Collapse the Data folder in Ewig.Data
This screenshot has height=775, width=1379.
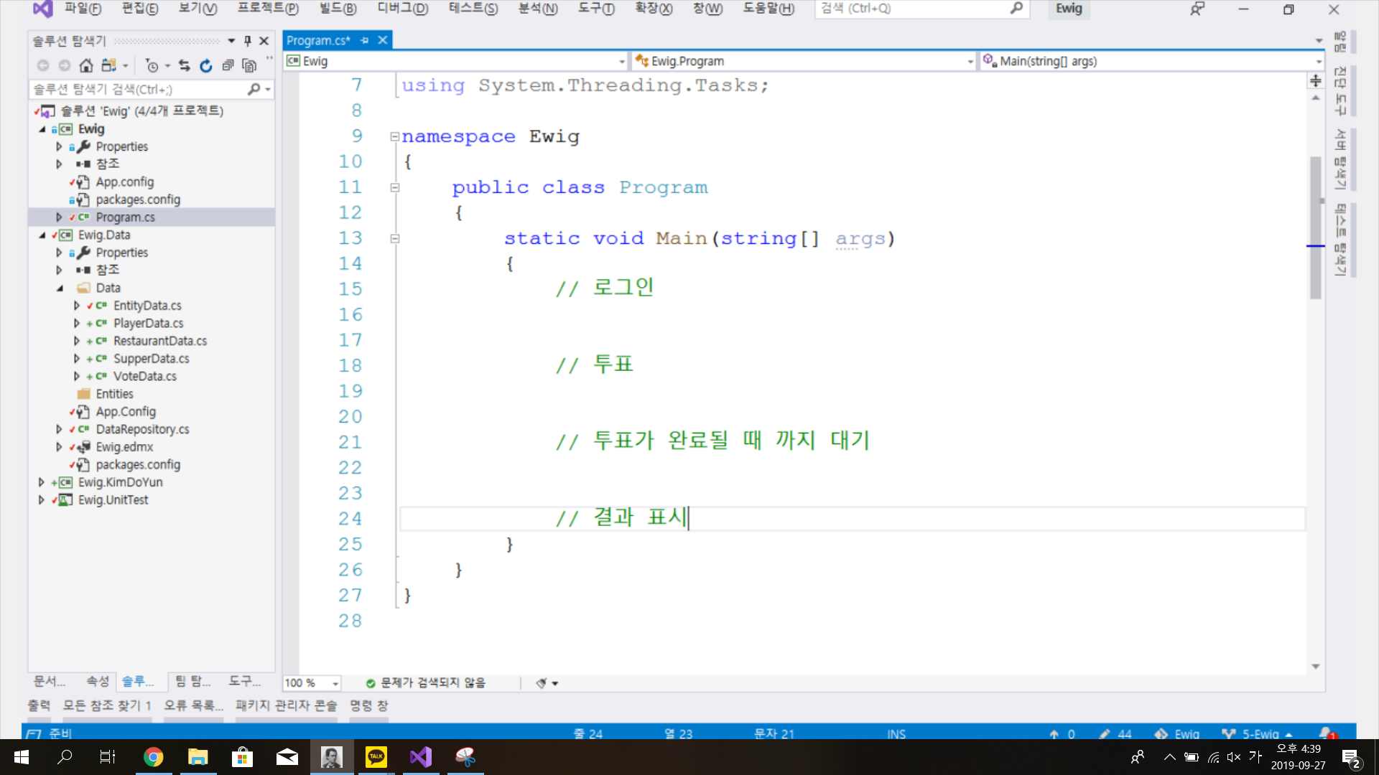pos(60,288)
